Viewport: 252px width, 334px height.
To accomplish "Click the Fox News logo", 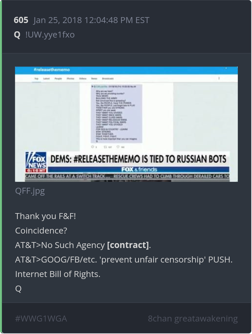I will (x=36, y=160).
